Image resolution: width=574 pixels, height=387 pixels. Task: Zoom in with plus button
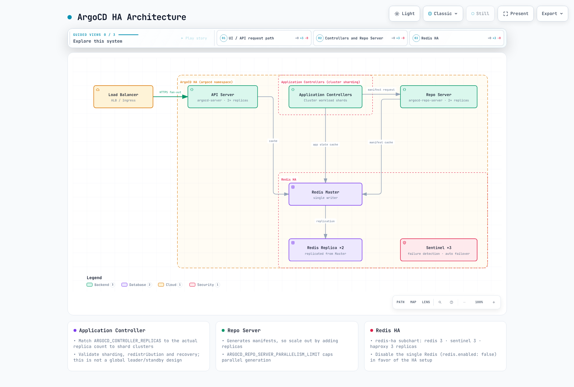pos(494,302)
